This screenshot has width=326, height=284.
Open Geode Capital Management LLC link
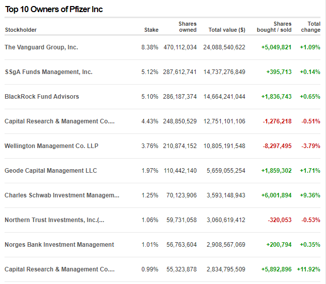click(x=51, y=171)
